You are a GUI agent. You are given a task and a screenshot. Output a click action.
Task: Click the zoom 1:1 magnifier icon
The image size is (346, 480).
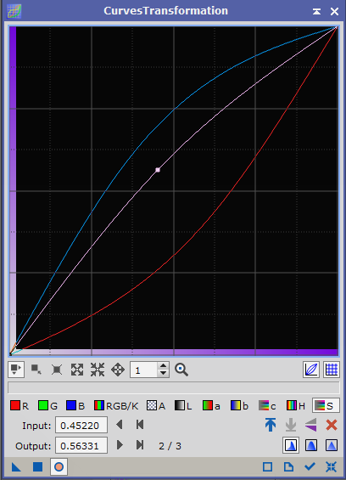[181, 370]
